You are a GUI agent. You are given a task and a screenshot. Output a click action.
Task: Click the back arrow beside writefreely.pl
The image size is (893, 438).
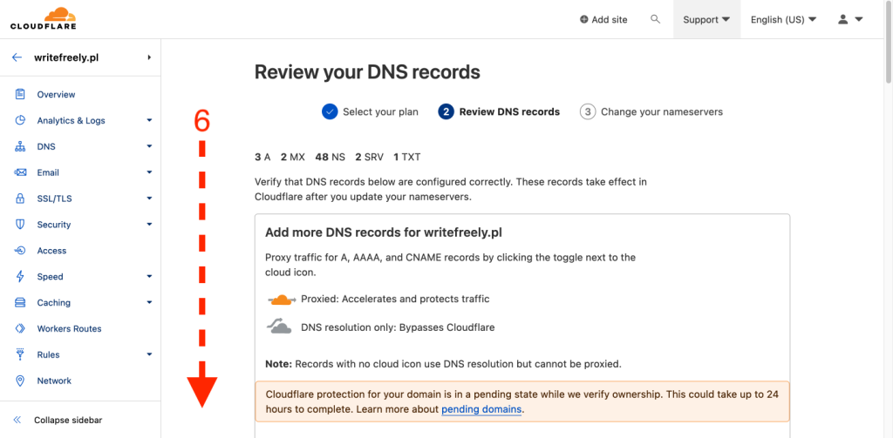click(17, 57)
